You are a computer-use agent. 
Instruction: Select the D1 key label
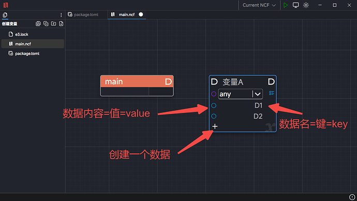258,106
